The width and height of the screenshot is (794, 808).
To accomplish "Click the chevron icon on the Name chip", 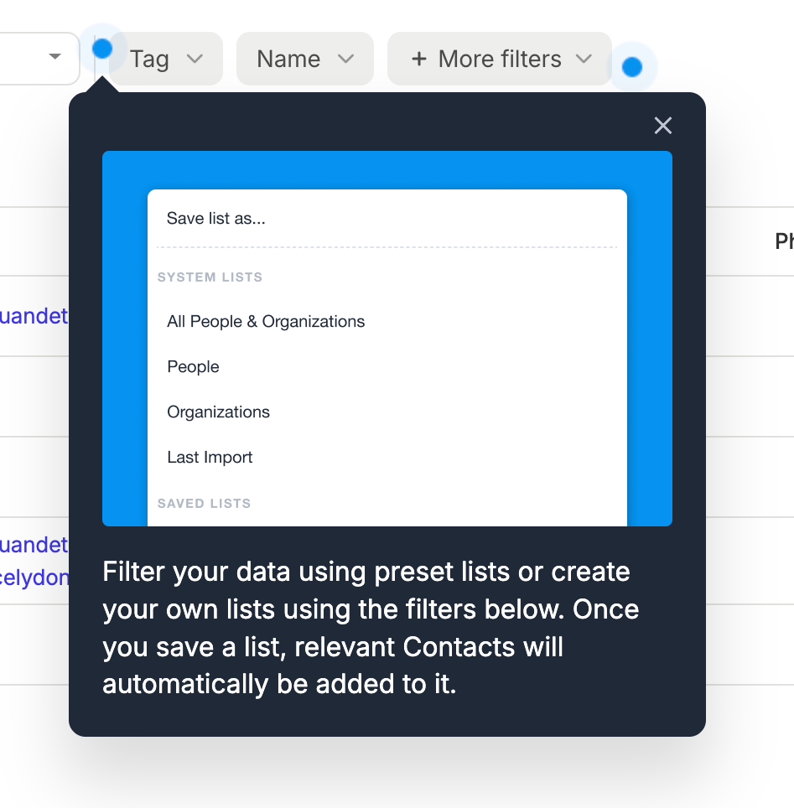I will (346, 59).
